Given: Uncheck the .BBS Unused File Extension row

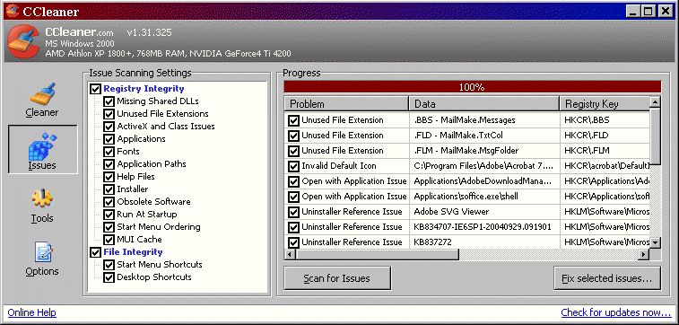Looking at the screenshot, I should [294, 120].
